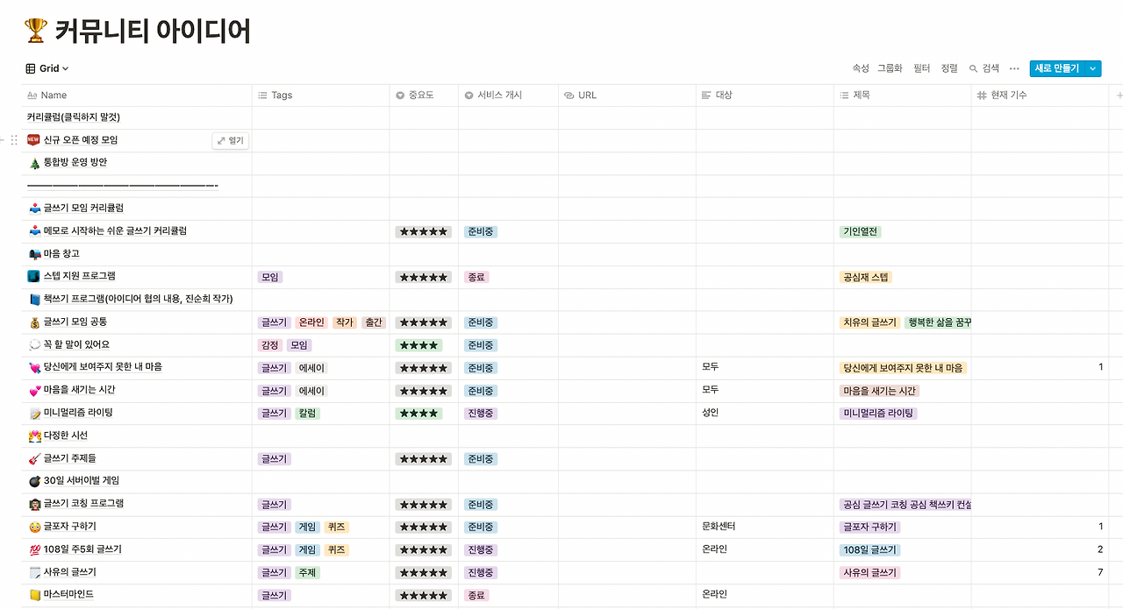Open the 새로 만들기 dropdown arrow
Image resolution: width=1123 pixels, height=609 pixels.
pyautogui.click(x=1092, y=68)
